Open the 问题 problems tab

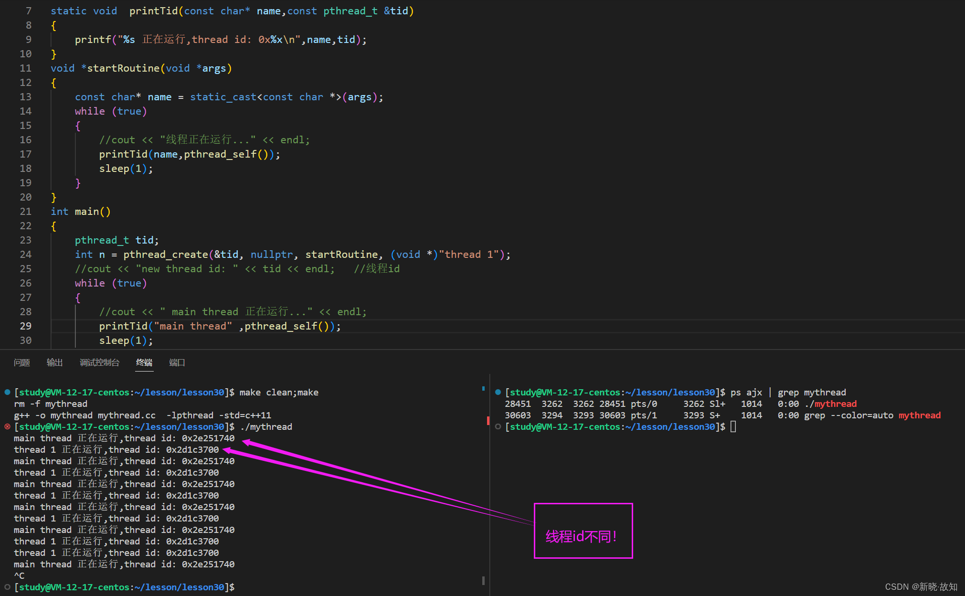coord(22,362)
